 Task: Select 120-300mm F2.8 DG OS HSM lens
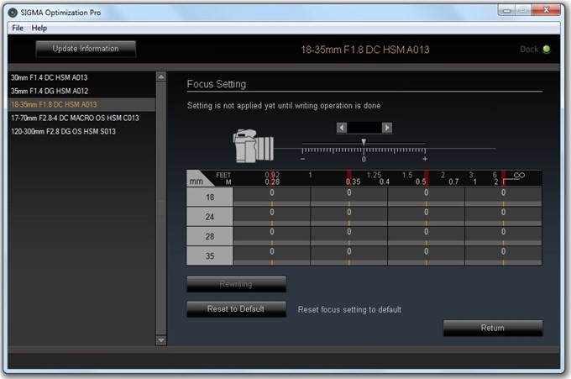coord(63,131)
